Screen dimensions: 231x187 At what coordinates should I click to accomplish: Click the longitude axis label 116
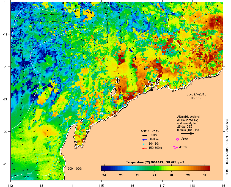click(x=132, y=185)
